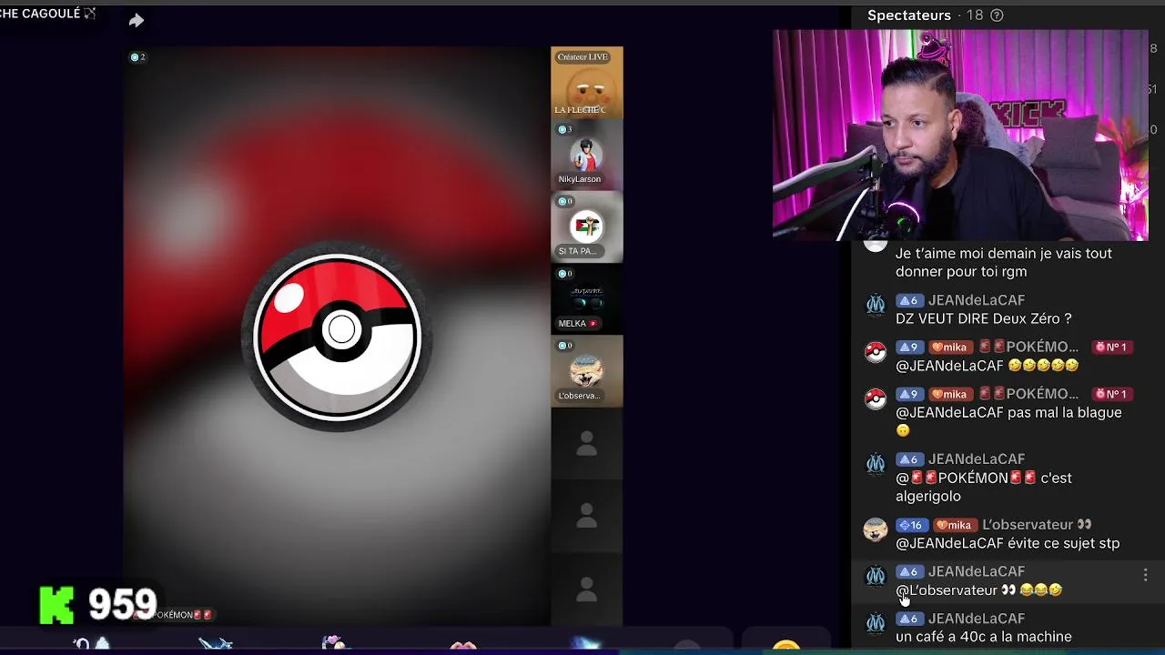Click the level 9 badge on 'pas mal la blague'

pos(909,394)
